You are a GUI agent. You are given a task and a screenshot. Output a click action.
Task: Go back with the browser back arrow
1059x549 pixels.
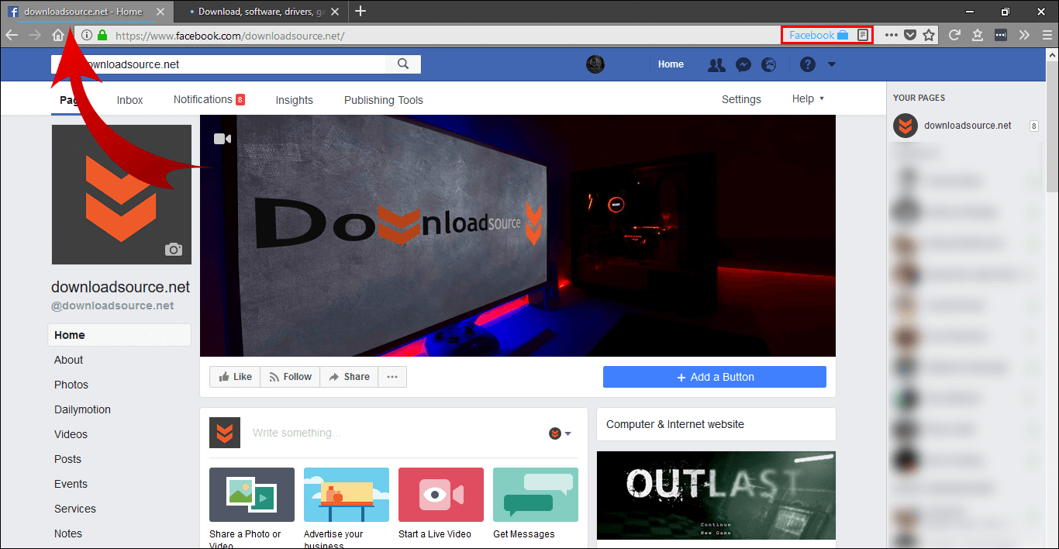(x=12, y=35)
